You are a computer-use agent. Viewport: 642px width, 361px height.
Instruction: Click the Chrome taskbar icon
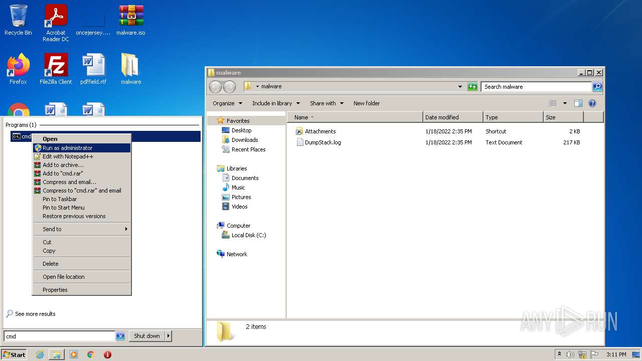click(x=91, y=354)
